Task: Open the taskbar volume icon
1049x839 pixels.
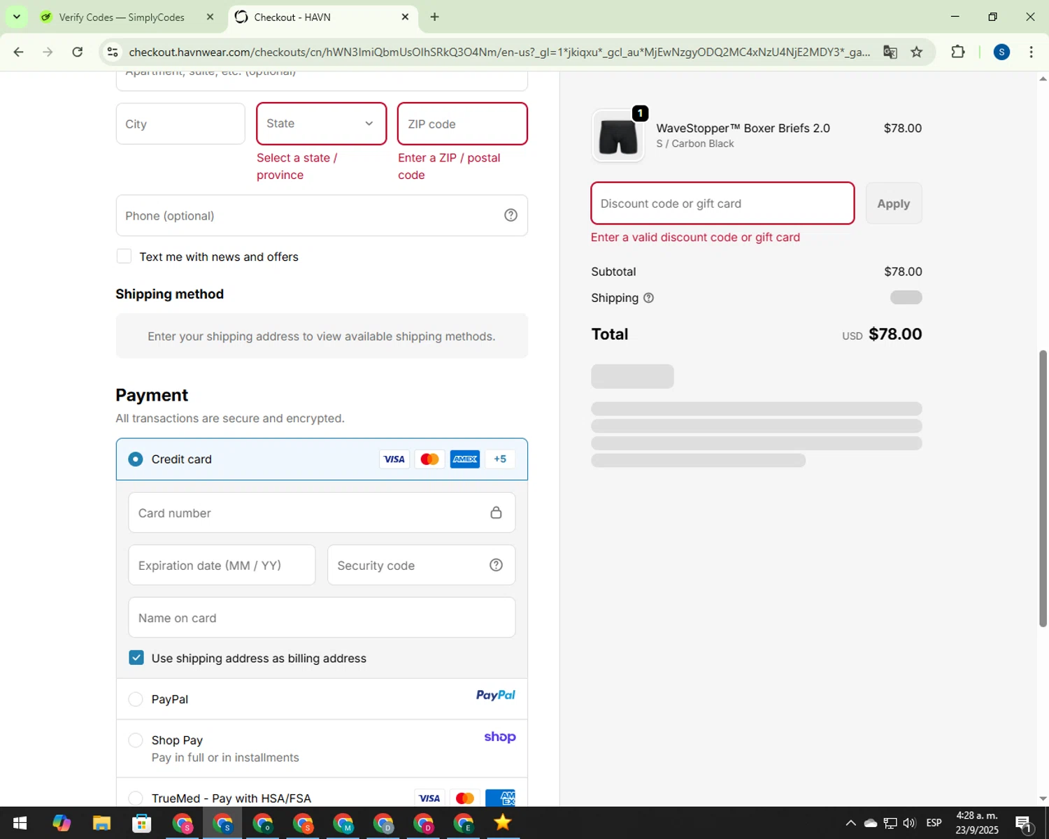Action: point(909,823)
